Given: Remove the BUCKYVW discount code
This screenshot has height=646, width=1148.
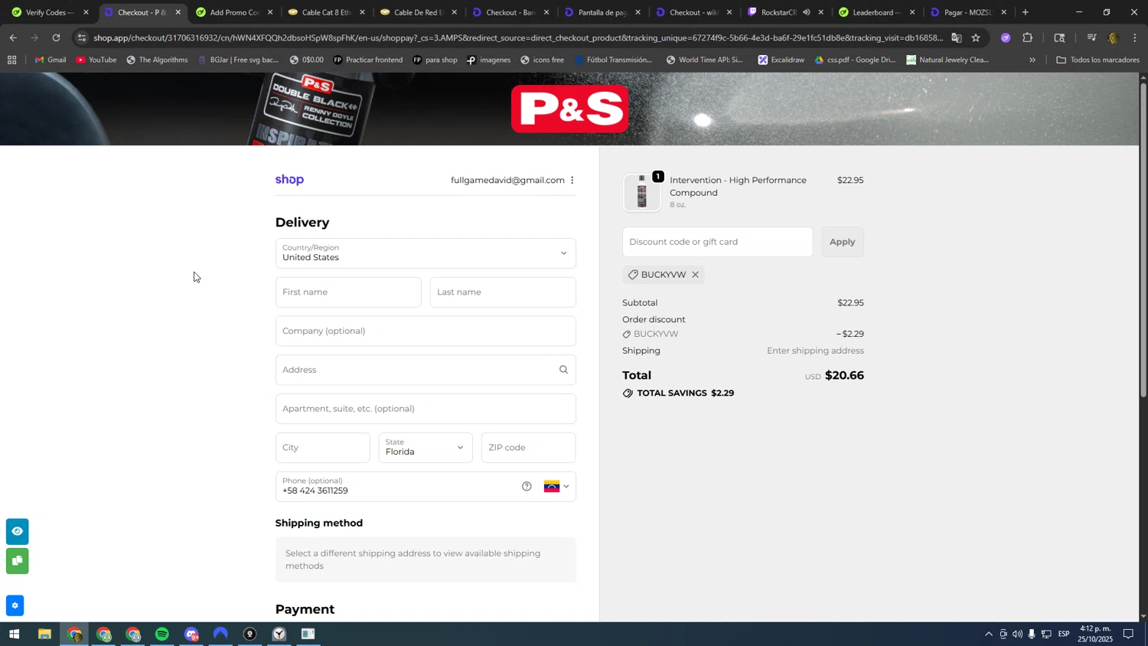Looking at the screenshot, I should click(x=695, y=275).
